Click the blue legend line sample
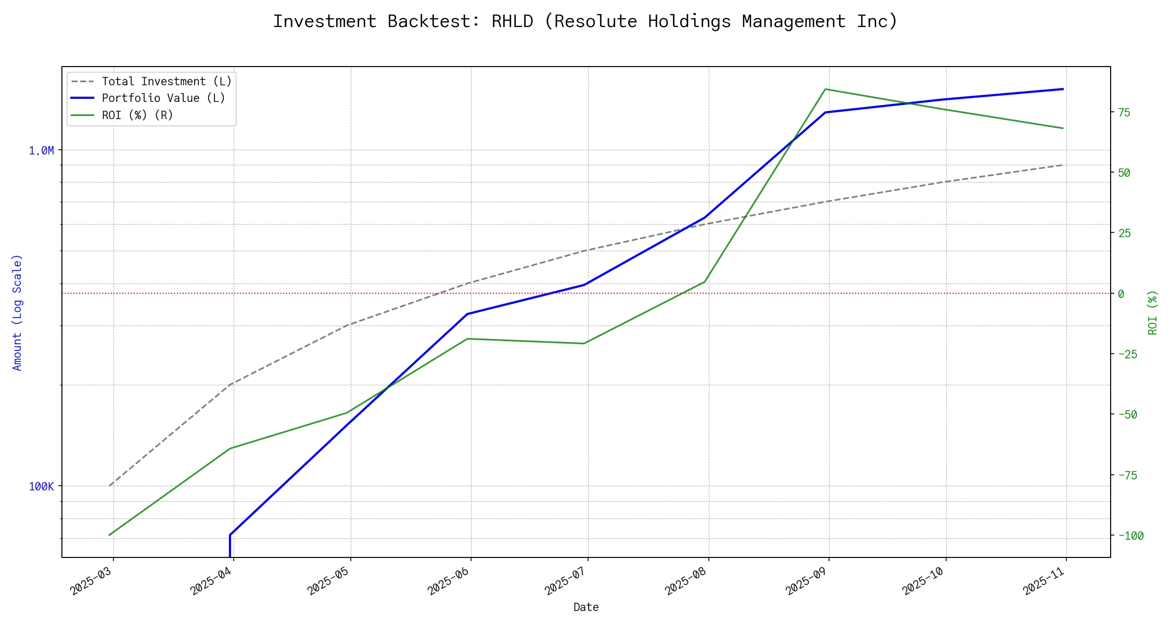This screenshot has width=1171, height=624. pyautogui.click(x=82, y=98)
